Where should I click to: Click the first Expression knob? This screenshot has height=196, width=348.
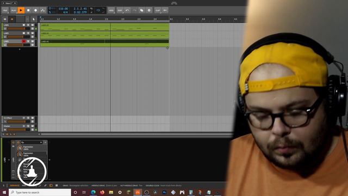[20, 148]
